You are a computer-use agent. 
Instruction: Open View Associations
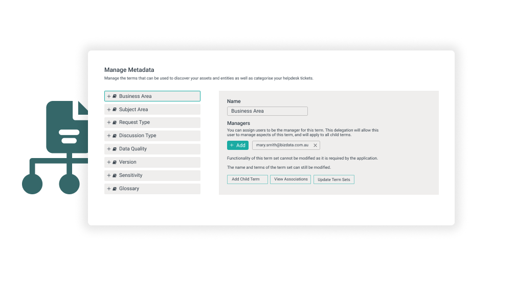tap(290, 179)
